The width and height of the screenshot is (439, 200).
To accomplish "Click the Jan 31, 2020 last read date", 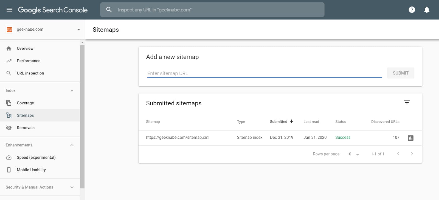I will (315, 137).
